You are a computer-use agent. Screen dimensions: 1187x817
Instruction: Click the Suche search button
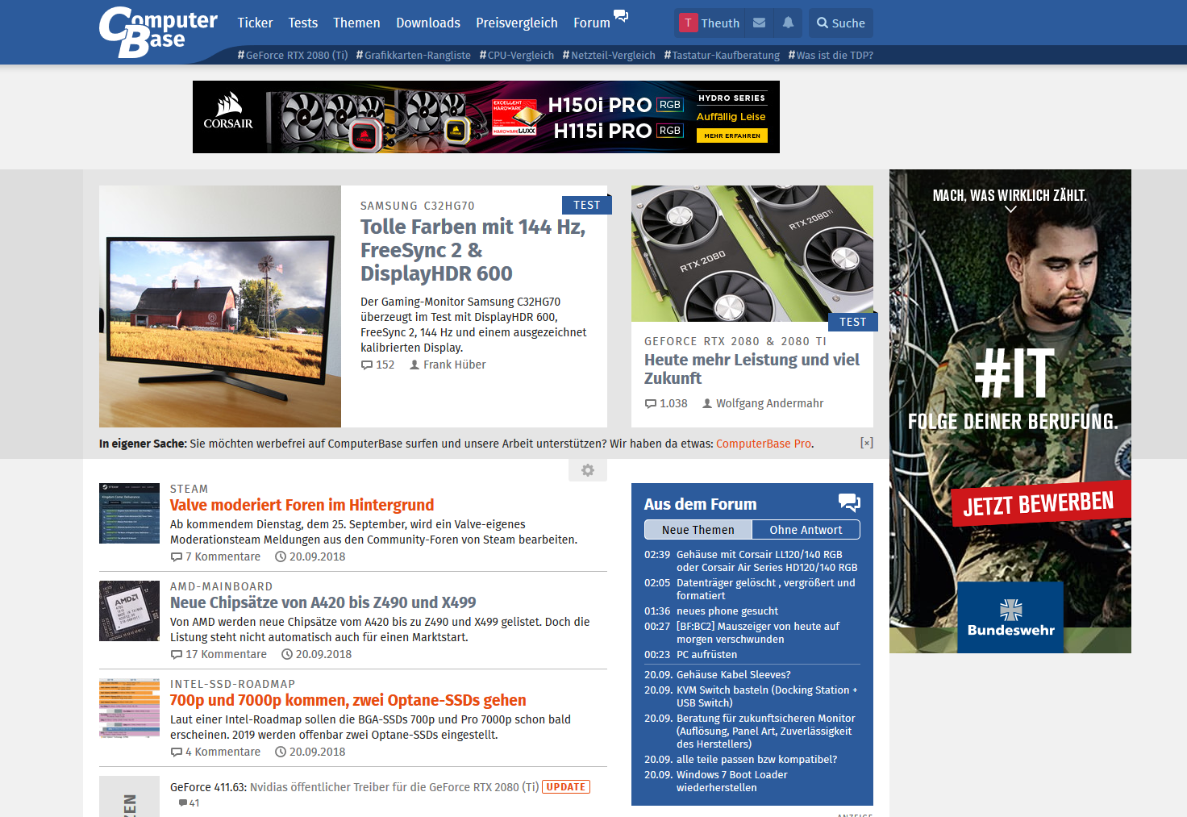pyautogui.click(x=841, y=23)
